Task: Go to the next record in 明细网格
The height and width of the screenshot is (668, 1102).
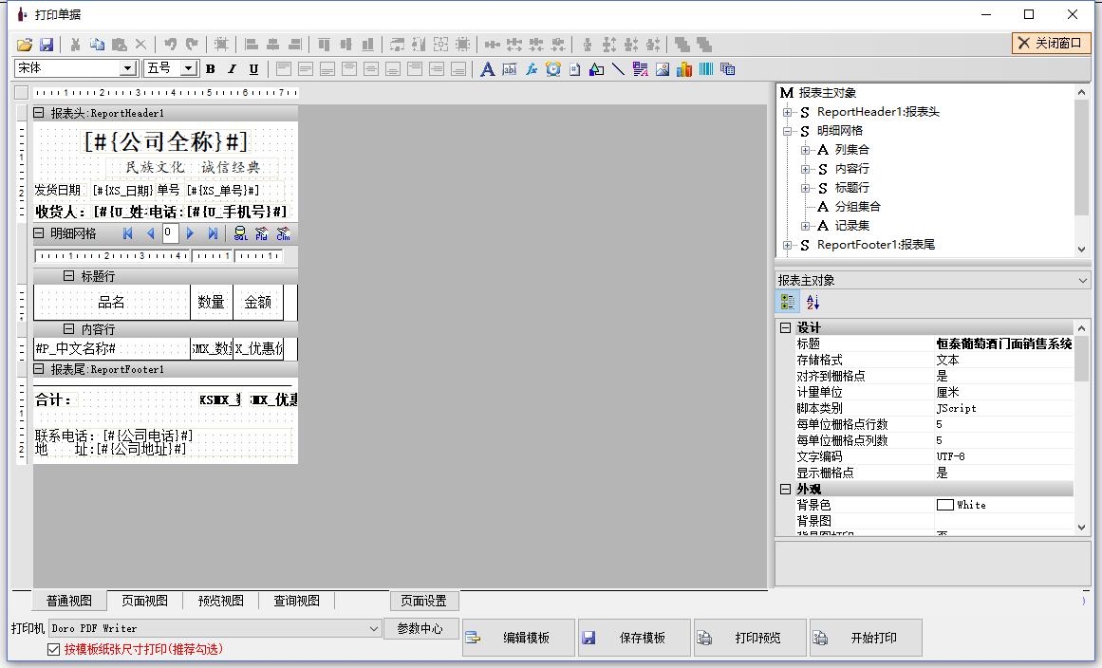Action: coord(190,233)
